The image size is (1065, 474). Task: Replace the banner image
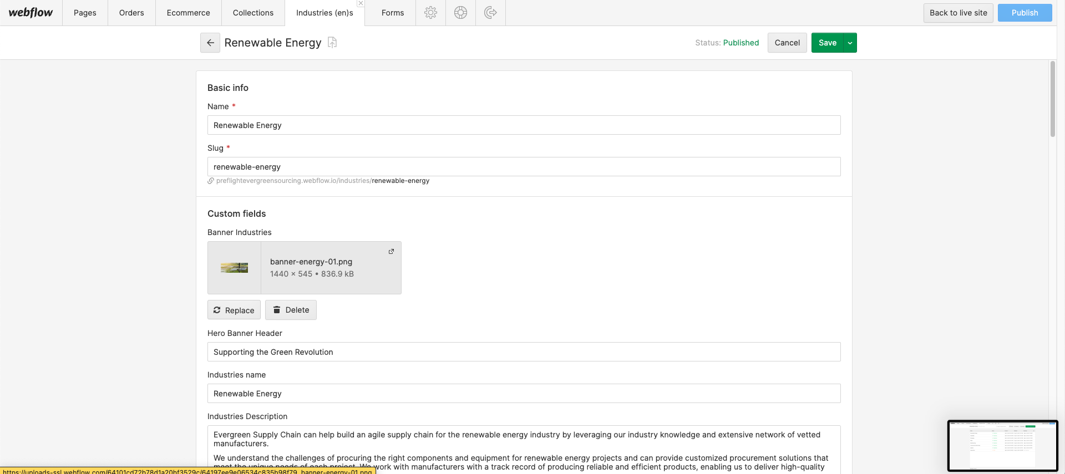[x=234, y=310]
